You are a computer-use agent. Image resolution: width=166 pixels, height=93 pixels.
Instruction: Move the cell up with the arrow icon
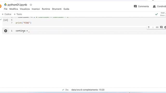click(149, 27)
